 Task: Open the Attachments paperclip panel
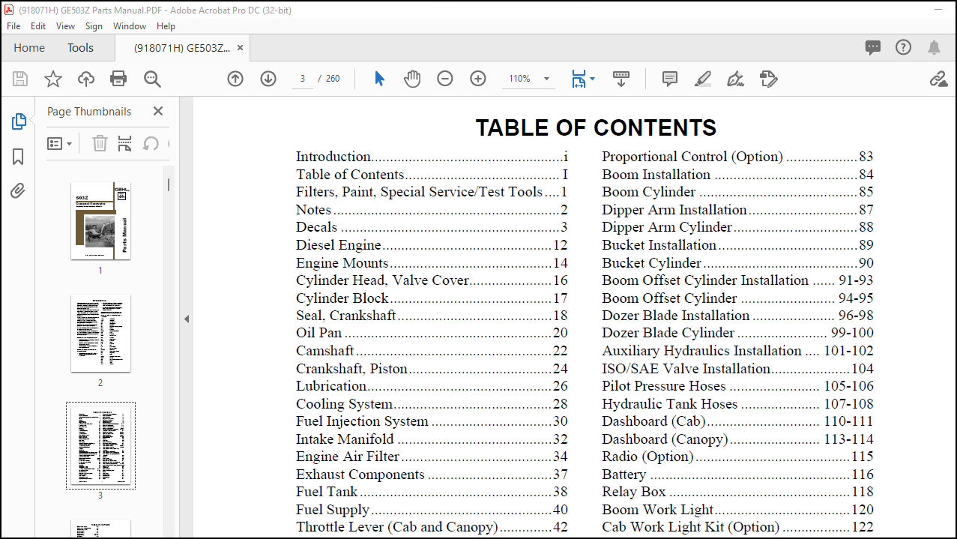(x=18, y=191)
